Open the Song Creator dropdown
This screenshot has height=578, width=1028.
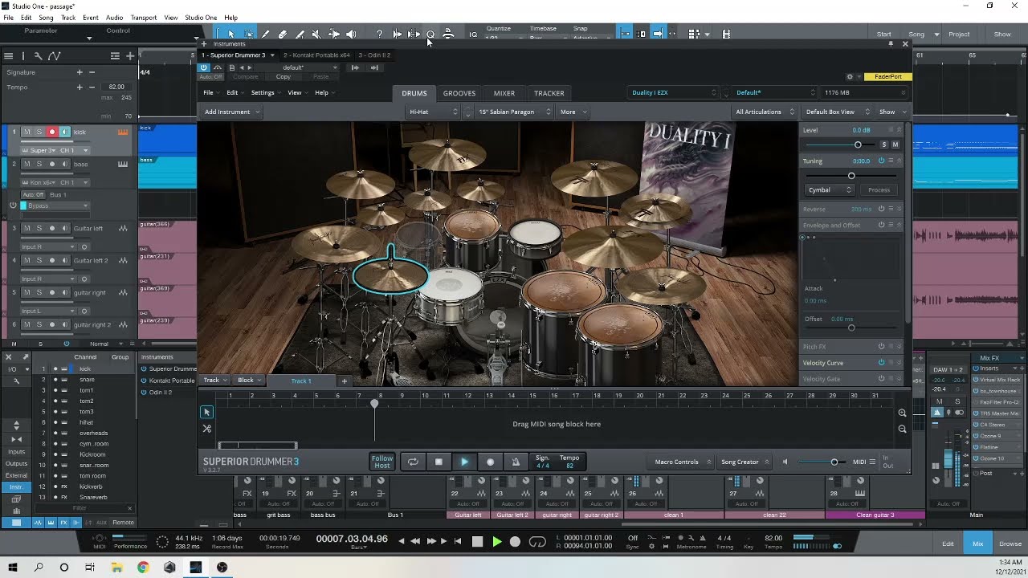point(744,462)
